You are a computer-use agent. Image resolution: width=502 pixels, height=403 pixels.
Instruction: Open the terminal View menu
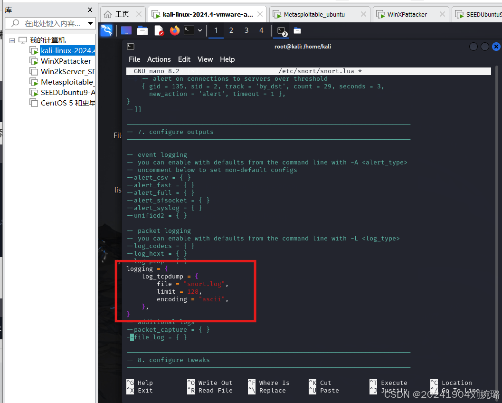tap(205, 59)
